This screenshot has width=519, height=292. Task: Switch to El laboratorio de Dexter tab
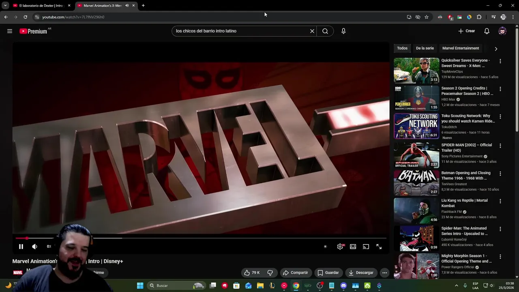pos(41,6)
